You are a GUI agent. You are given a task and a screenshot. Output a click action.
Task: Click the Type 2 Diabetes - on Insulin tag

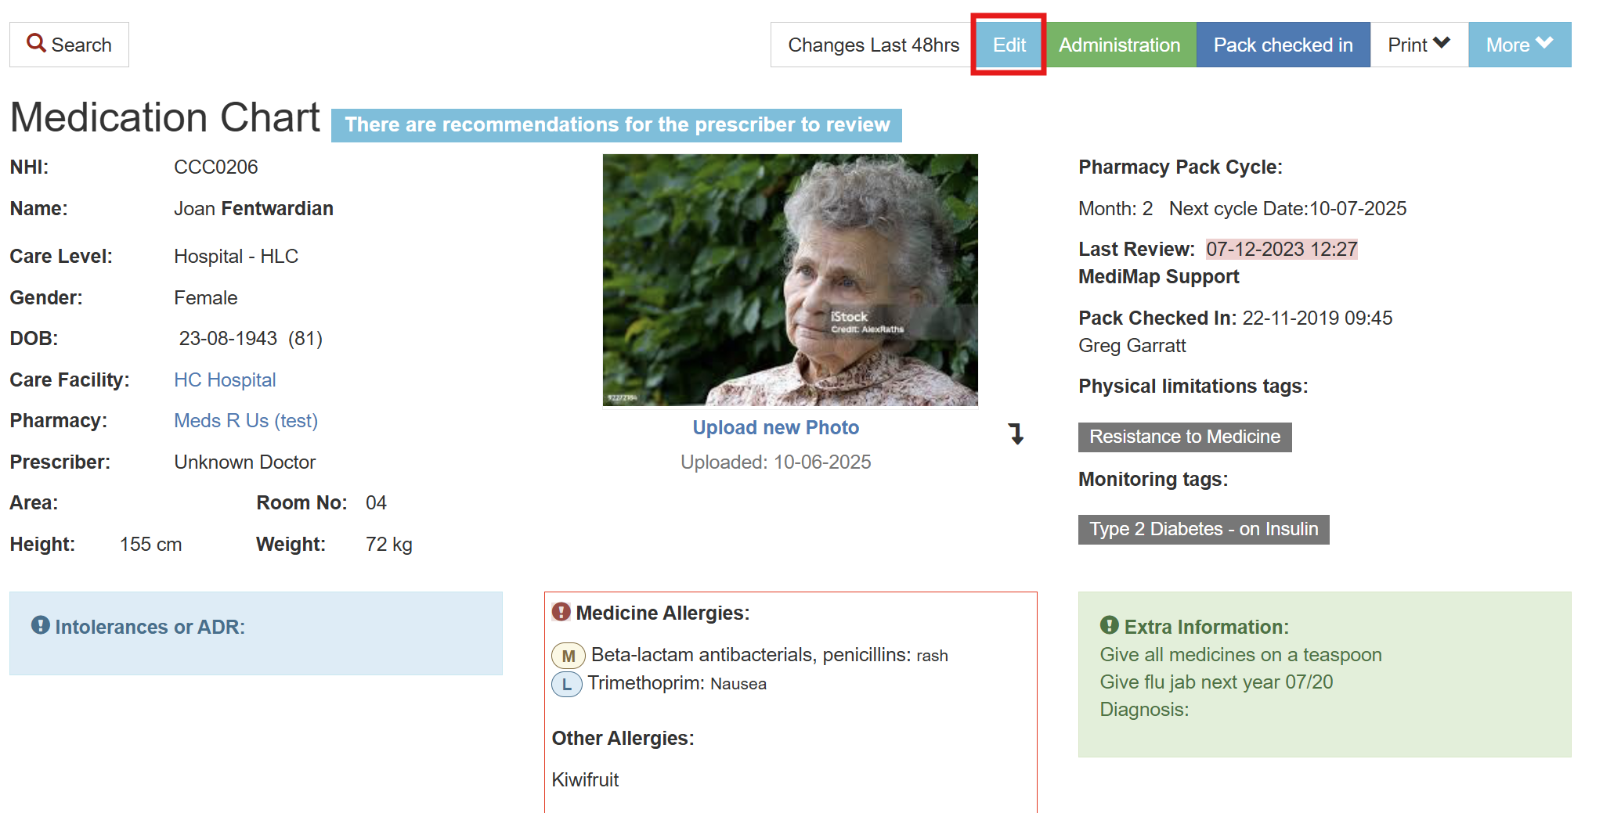(x=1203, y=529)
